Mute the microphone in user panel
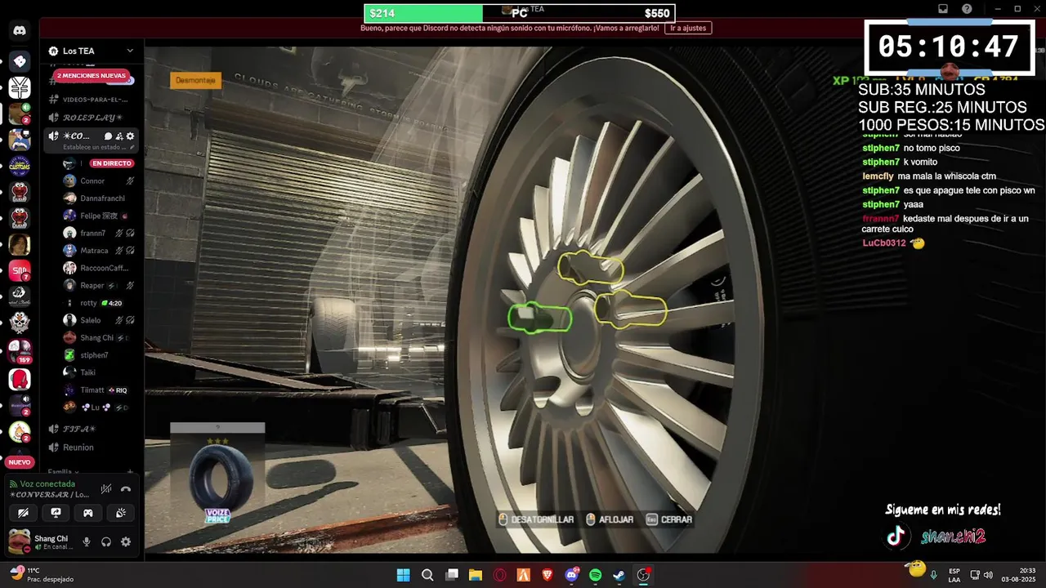The image size is (1046, 588). pyautogui.click(x=87, y=541)
